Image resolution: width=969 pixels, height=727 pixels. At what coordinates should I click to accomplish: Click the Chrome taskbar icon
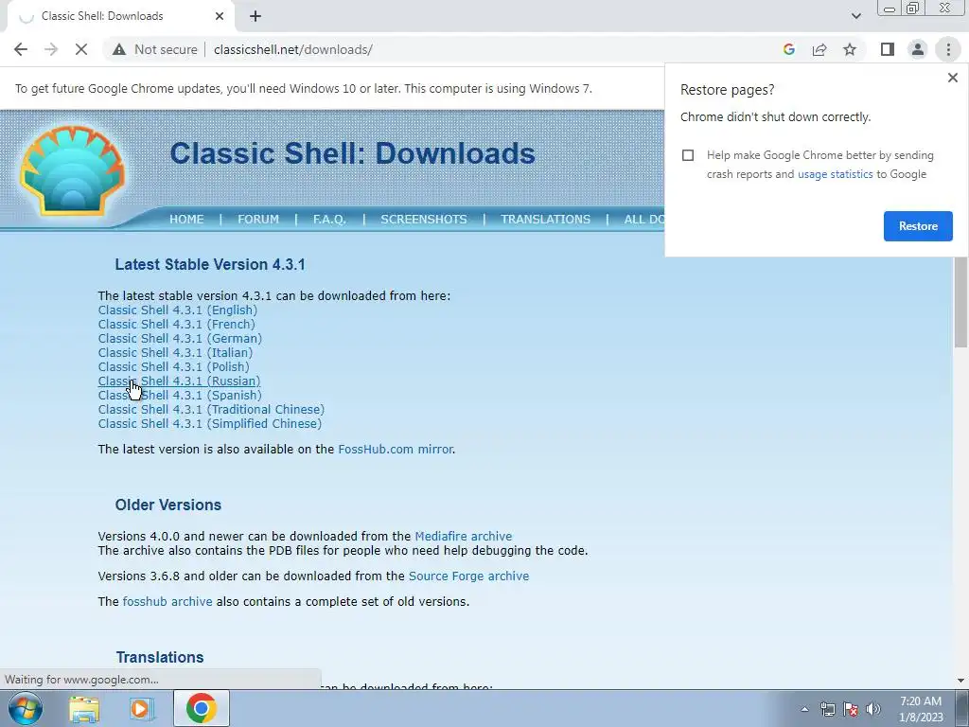pos(202,708)
